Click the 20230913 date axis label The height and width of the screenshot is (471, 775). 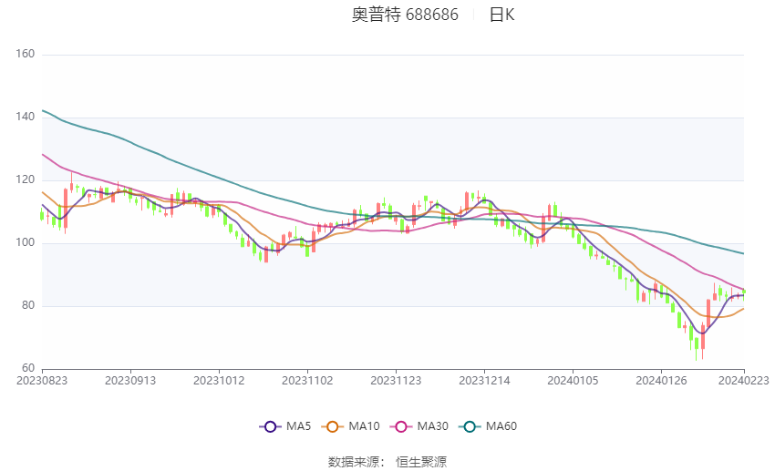click(130, 381)
